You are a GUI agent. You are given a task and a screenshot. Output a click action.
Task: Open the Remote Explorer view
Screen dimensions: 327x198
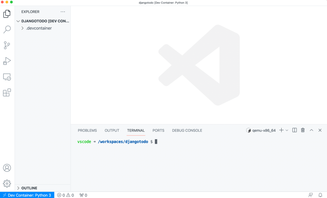(x=7, y=77)
